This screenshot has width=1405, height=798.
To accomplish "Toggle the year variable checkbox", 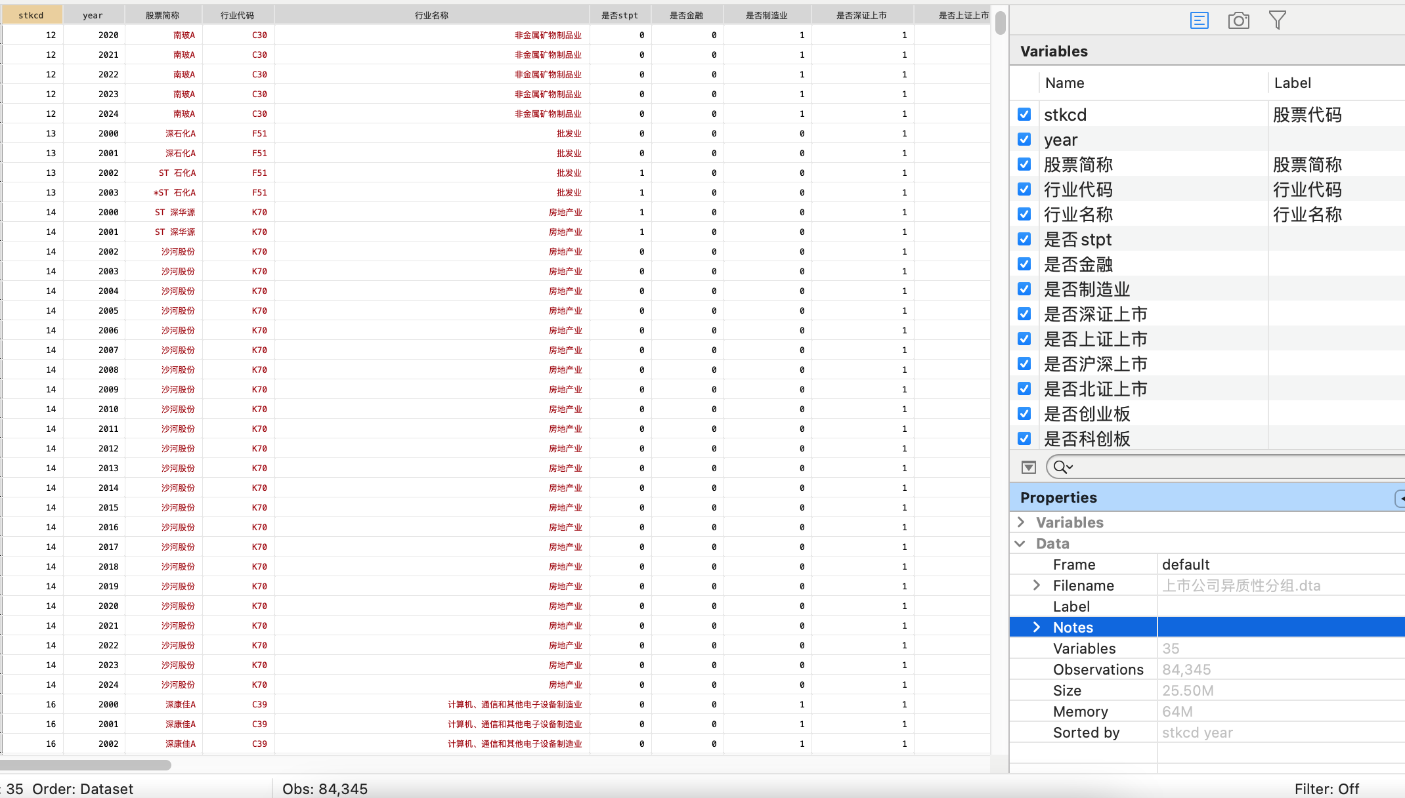I will pos(1024,140).
